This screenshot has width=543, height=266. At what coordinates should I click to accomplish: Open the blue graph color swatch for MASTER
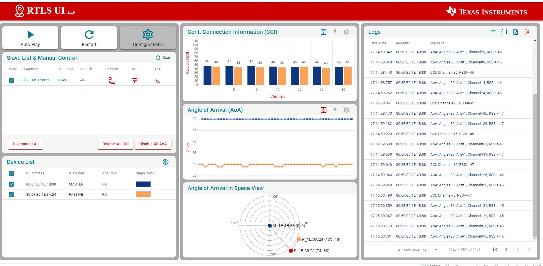[143, 184]
